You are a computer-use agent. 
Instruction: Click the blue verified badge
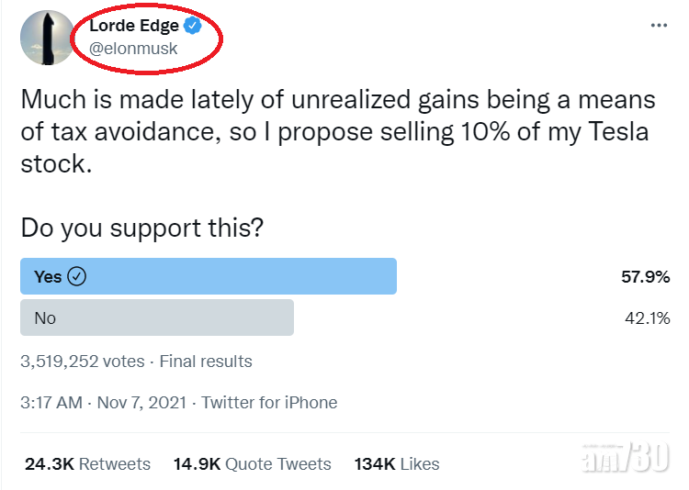(192, 26)
